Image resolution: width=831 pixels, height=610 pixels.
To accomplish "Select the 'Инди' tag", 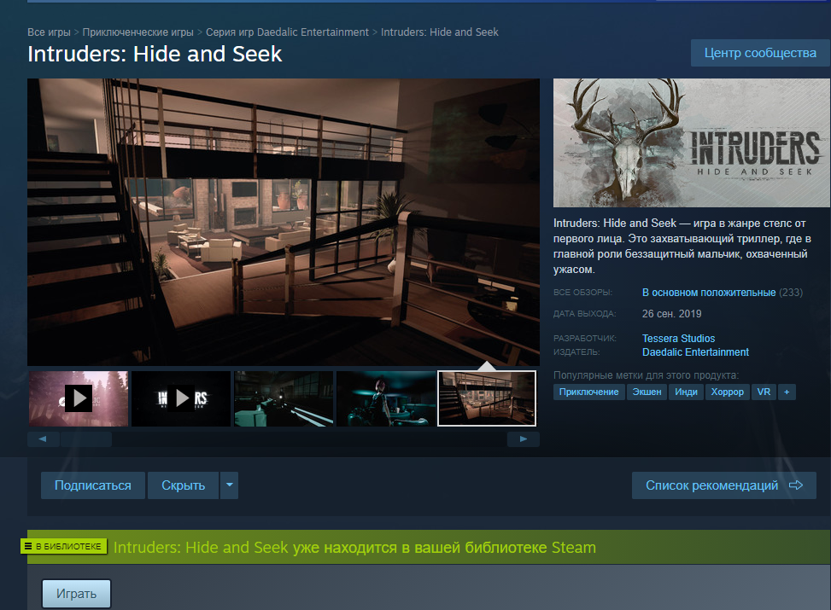I will 686,392.
